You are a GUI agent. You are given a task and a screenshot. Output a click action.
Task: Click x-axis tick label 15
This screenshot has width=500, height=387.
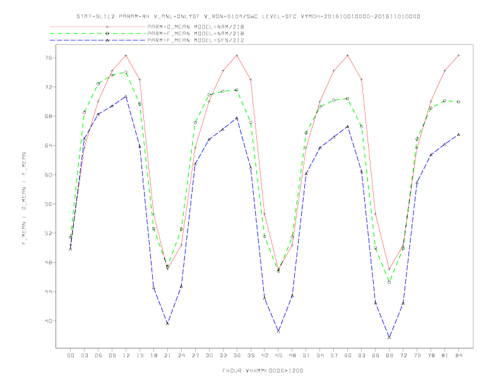coord(140,355)
